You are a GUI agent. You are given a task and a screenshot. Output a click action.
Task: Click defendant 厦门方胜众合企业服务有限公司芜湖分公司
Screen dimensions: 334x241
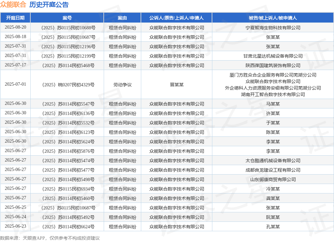[x=273, y=75]
